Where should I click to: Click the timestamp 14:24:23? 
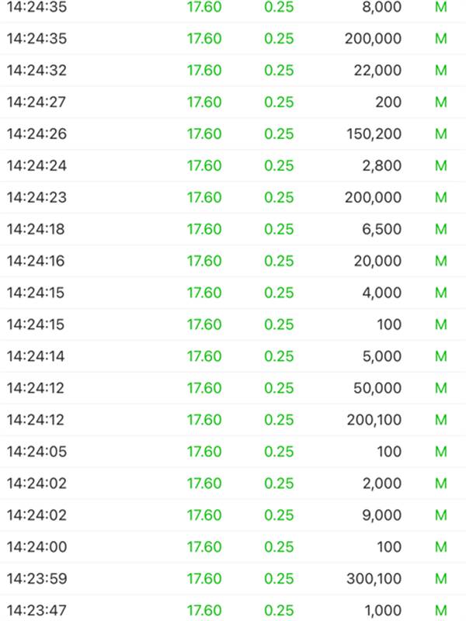tap(37, 198)
